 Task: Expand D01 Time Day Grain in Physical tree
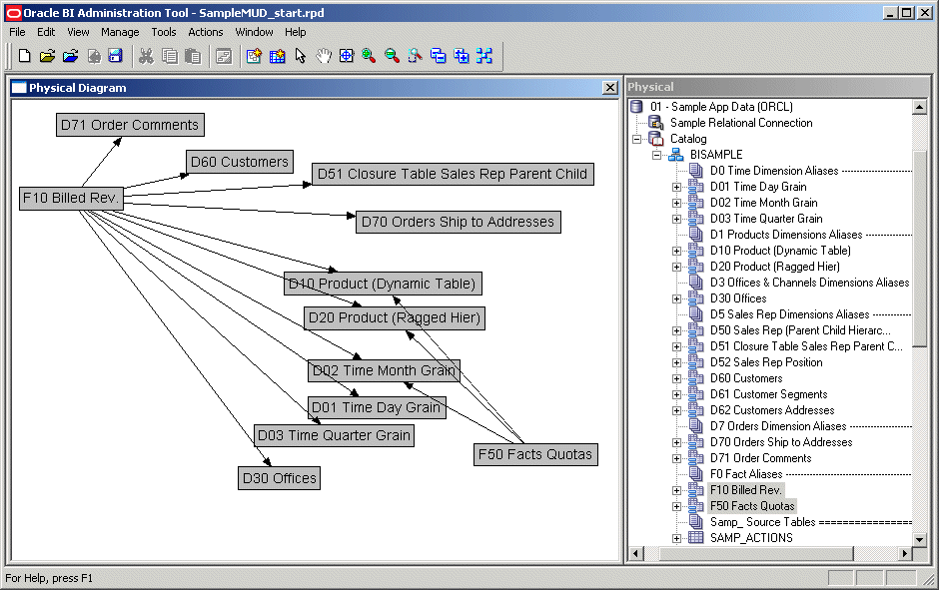point(676,187)
